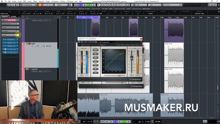Click the bottom transport Play button
The width and height of the screenshot is (220, 124).
[124, 122]
